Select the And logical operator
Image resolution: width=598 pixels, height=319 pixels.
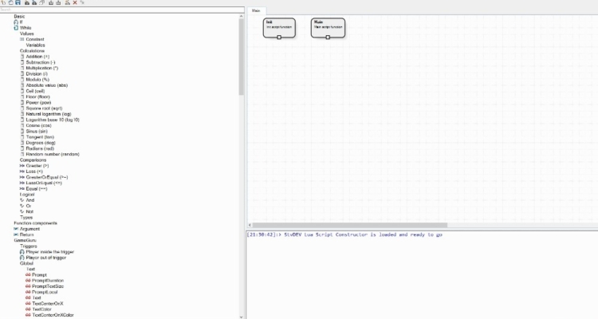[27, 200]
